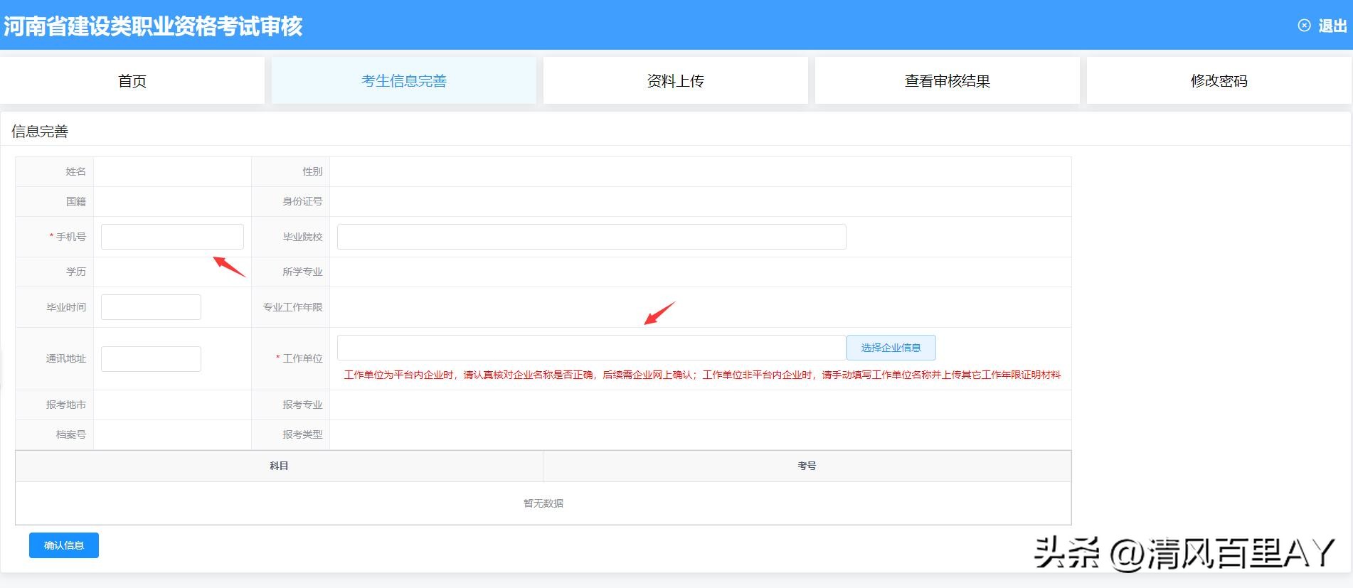Click the 退出 text link
This screenshot has width=1353, height=588.
point(1332,26)
